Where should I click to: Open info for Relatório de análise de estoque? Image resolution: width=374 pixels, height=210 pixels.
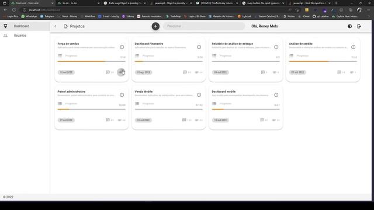coord(276,47)
